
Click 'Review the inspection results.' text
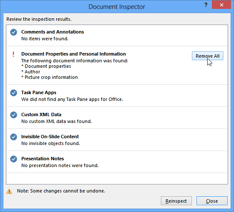[x=39, y=19]
